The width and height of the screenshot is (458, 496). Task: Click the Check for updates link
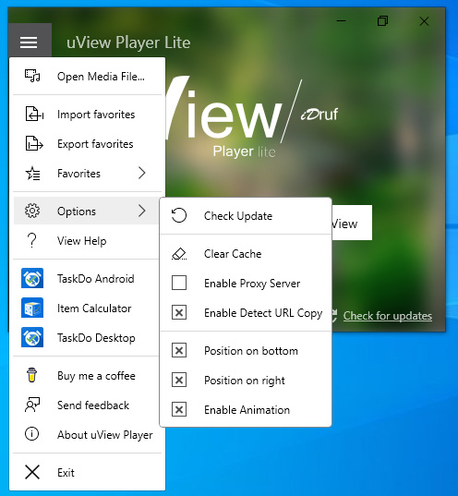388,315
